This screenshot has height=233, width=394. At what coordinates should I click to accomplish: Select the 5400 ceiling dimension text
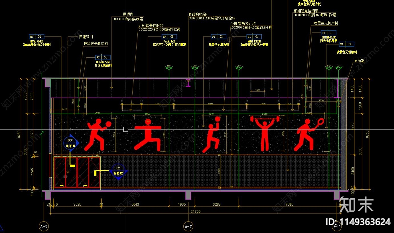pyautogui.click(x=210, y=104)
